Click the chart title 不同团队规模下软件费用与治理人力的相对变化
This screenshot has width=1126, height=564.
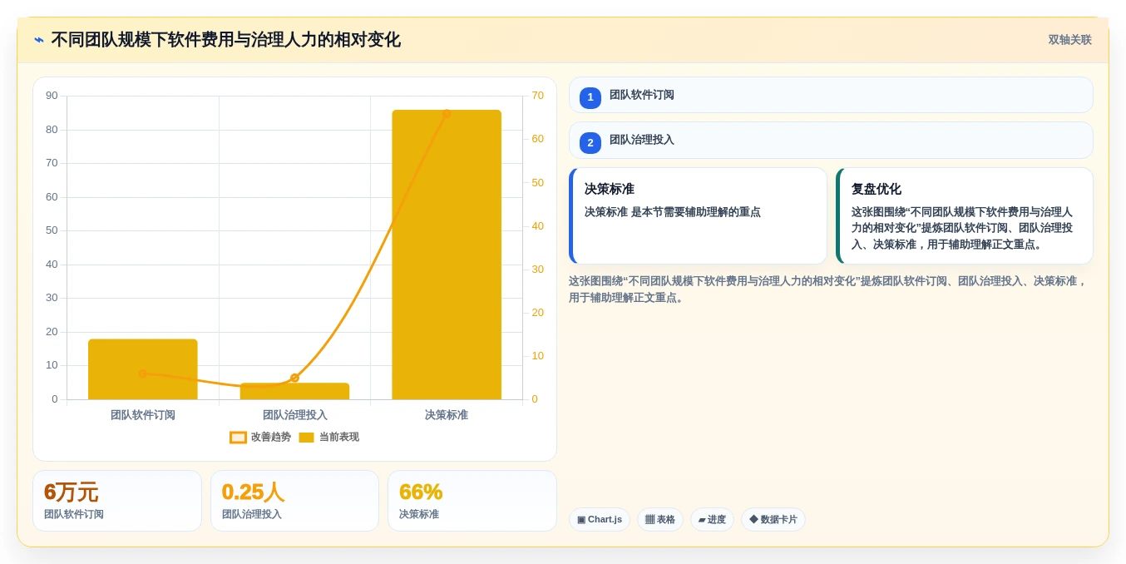(x=225, y=40)
